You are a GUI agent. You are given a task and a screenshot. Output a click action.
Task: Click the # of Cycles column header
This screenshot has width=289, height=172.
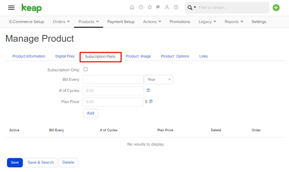click(109, 130)
